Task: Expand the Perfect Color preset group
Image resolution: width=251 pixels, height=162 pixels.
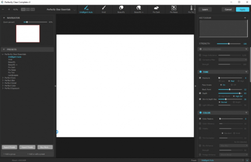Action: [3, 86]
